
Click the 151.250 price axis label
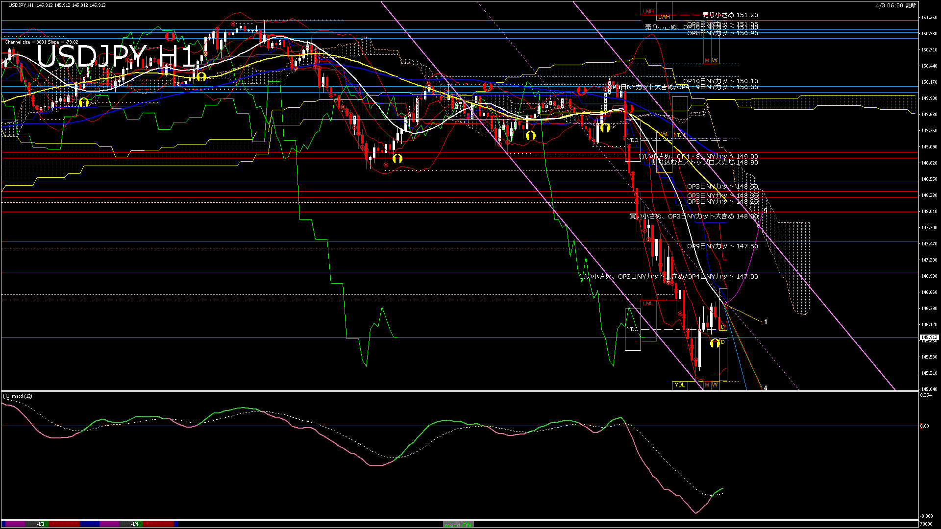tap(929, 18)
